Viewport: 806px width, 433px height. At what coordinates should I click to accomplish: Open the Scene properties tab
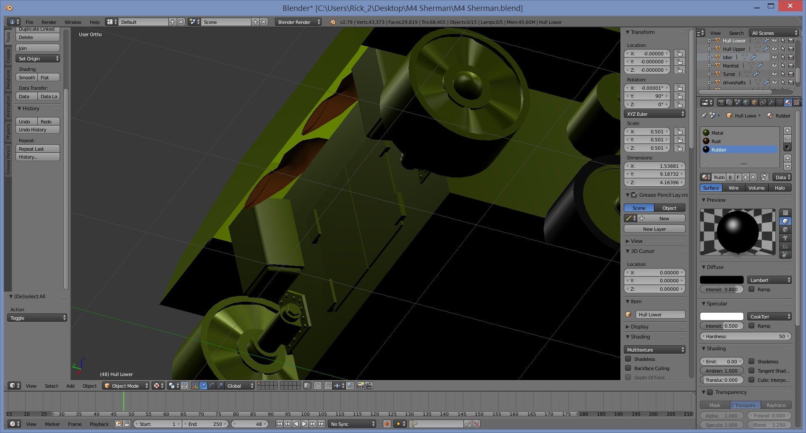738,102
